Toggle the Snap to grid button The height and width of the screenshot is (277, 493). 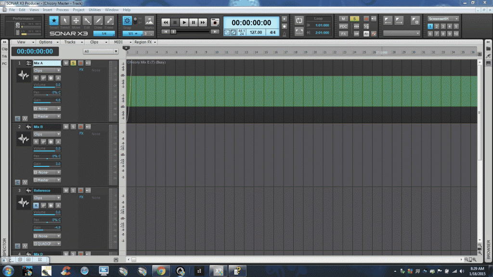tap(127, 21)
